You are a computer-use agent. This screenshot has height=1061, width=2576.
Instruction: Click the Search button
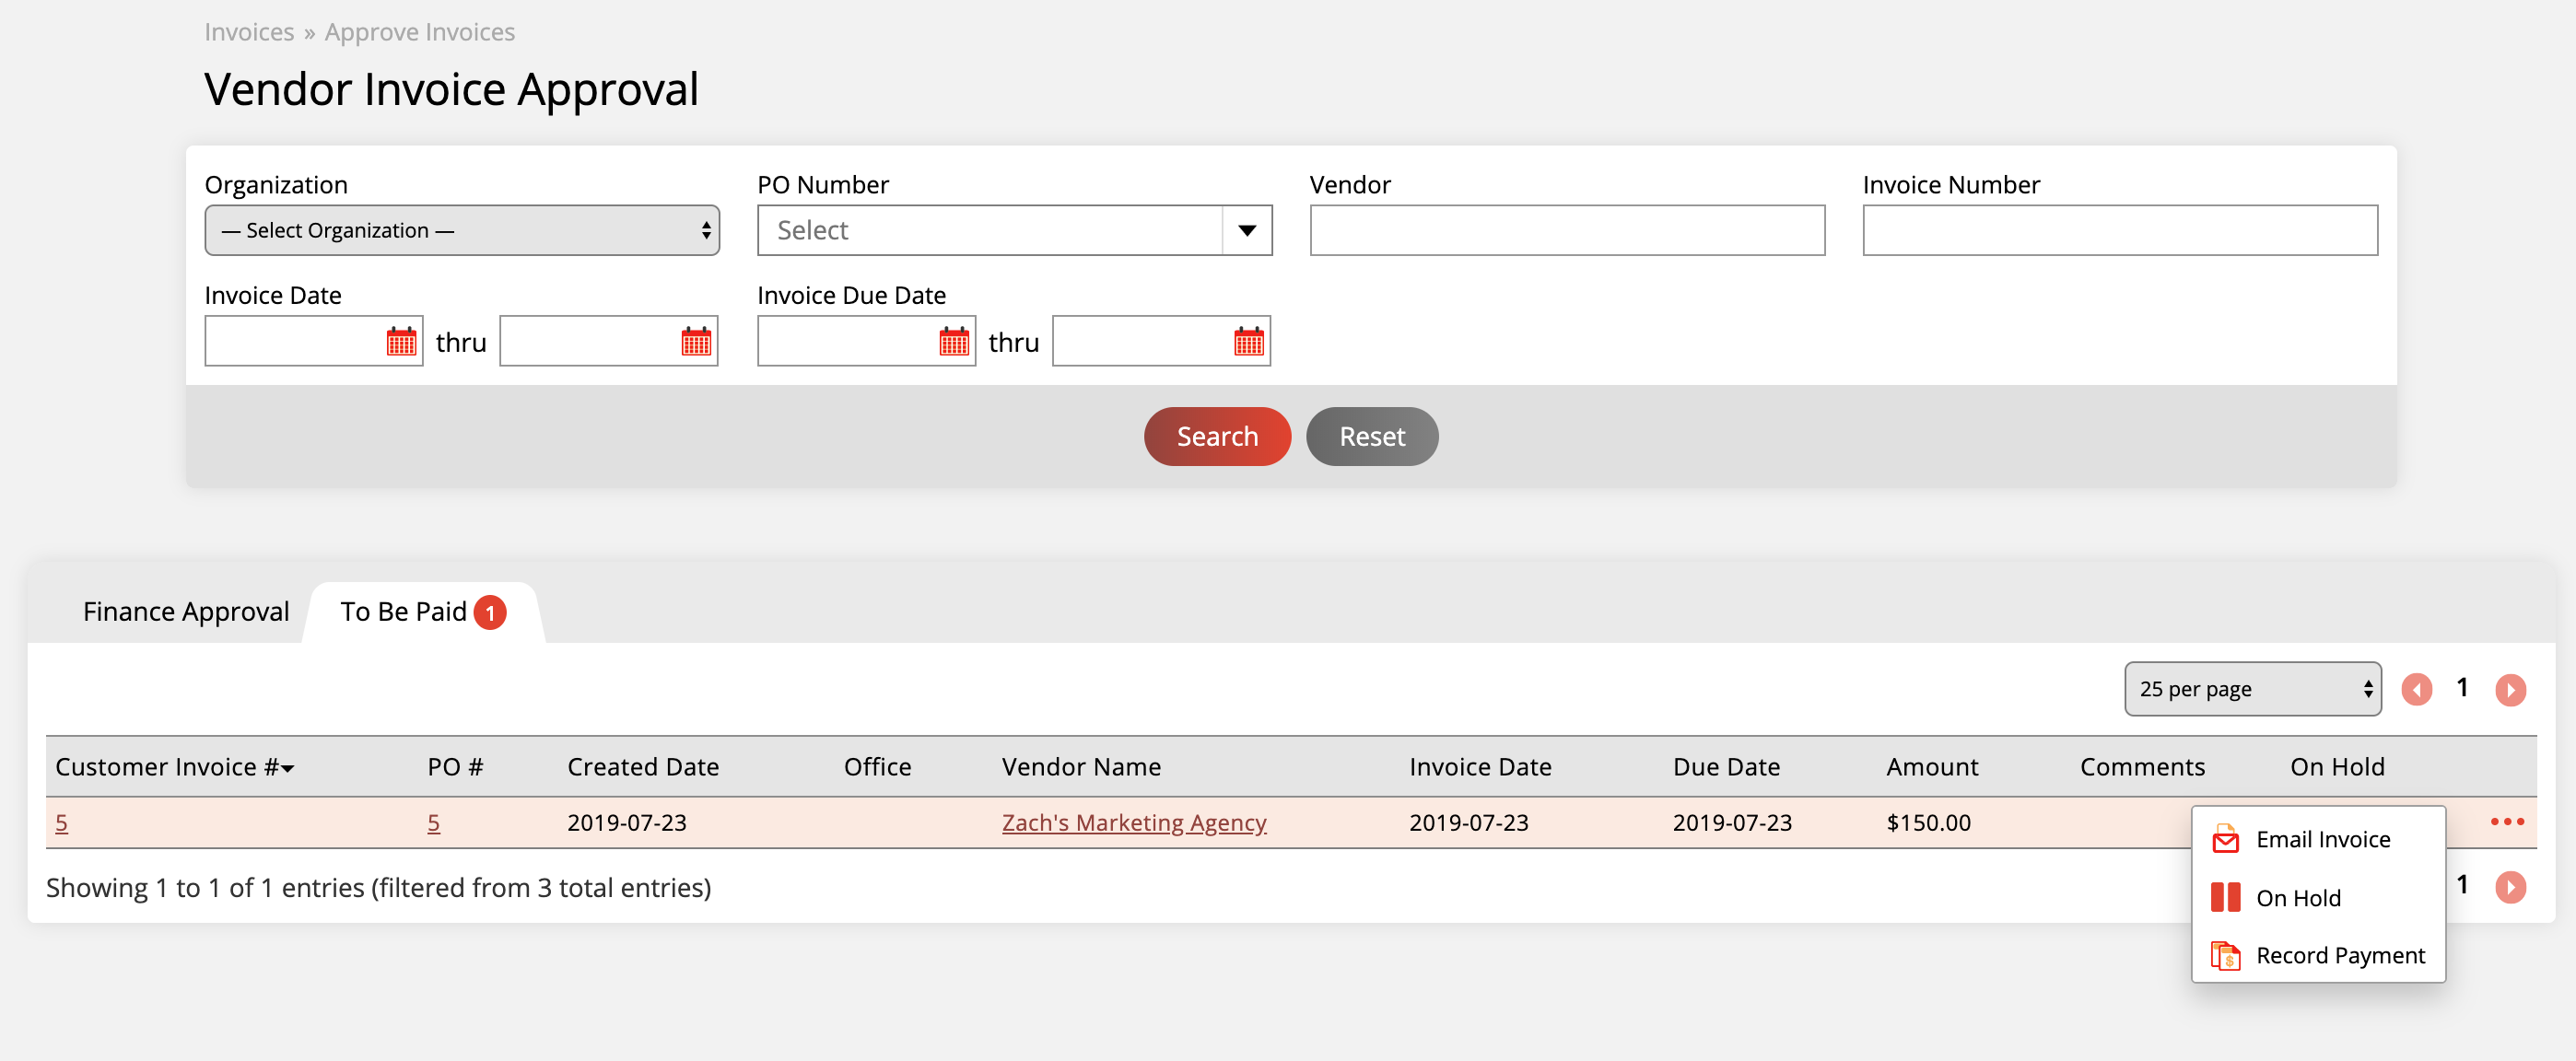1217,436
